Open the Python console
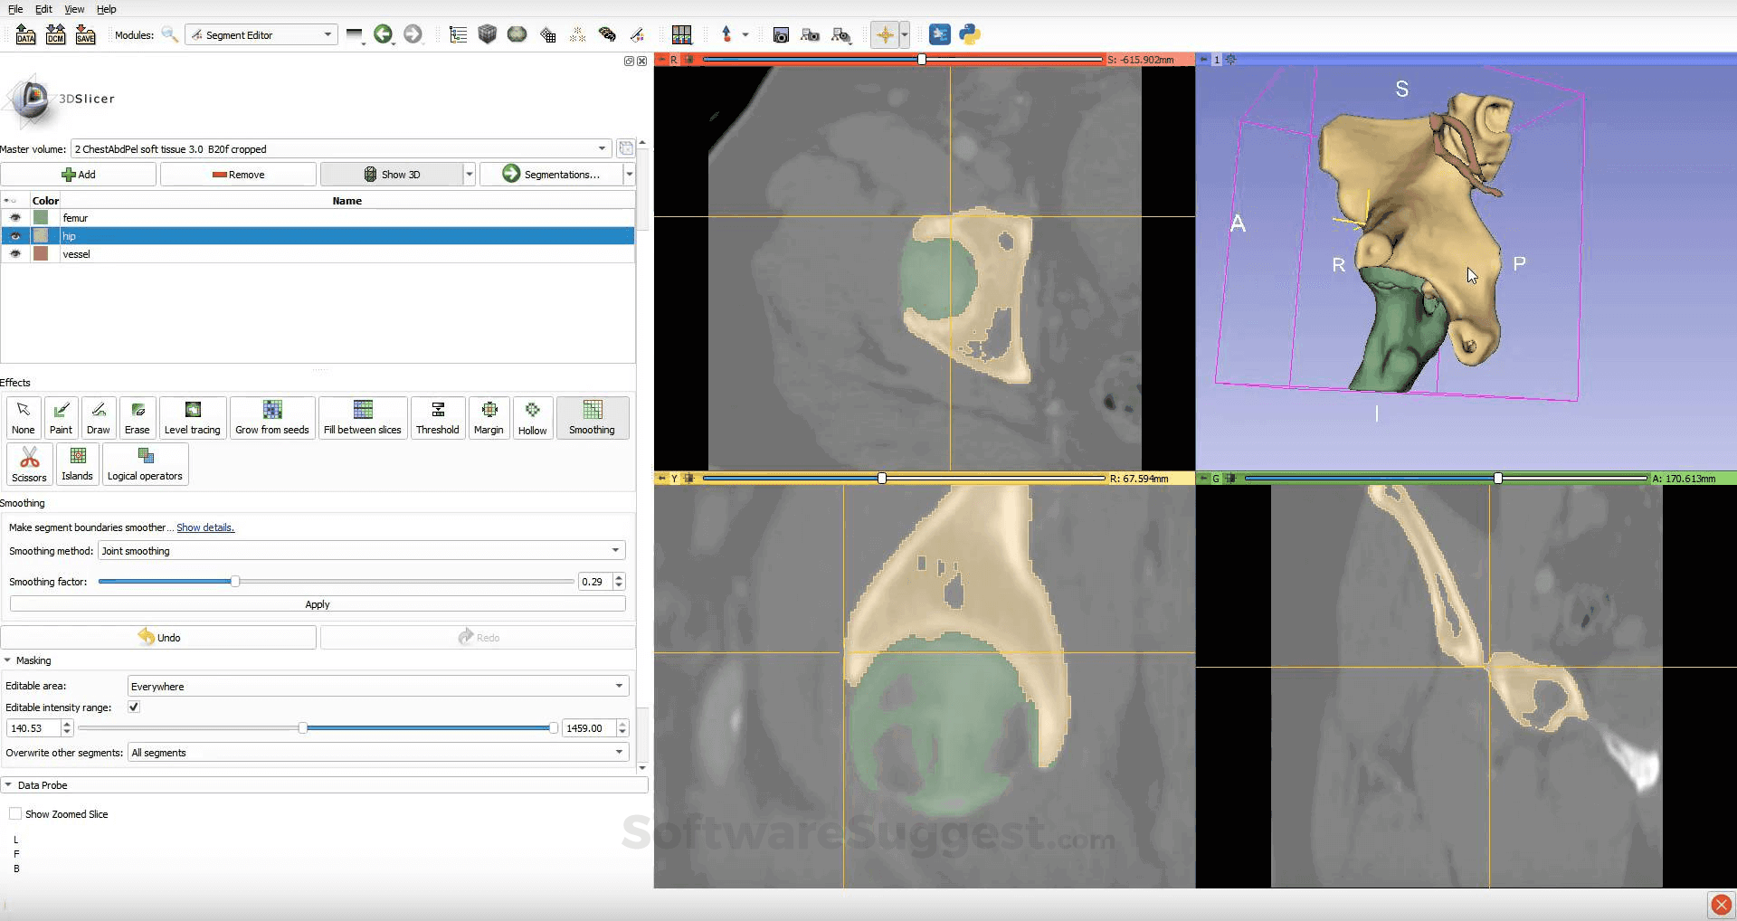Screen dimensions: 1737x921 (969, 34)
